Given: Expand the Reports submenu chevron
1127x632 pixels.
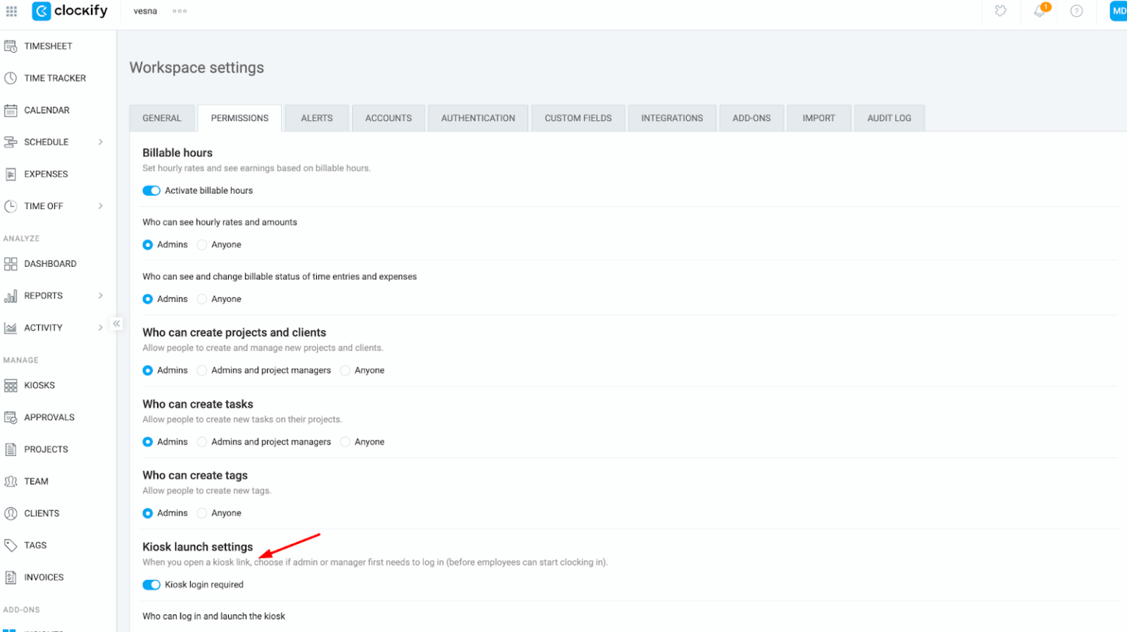Looking at the screenshot, I should (101, 296).
